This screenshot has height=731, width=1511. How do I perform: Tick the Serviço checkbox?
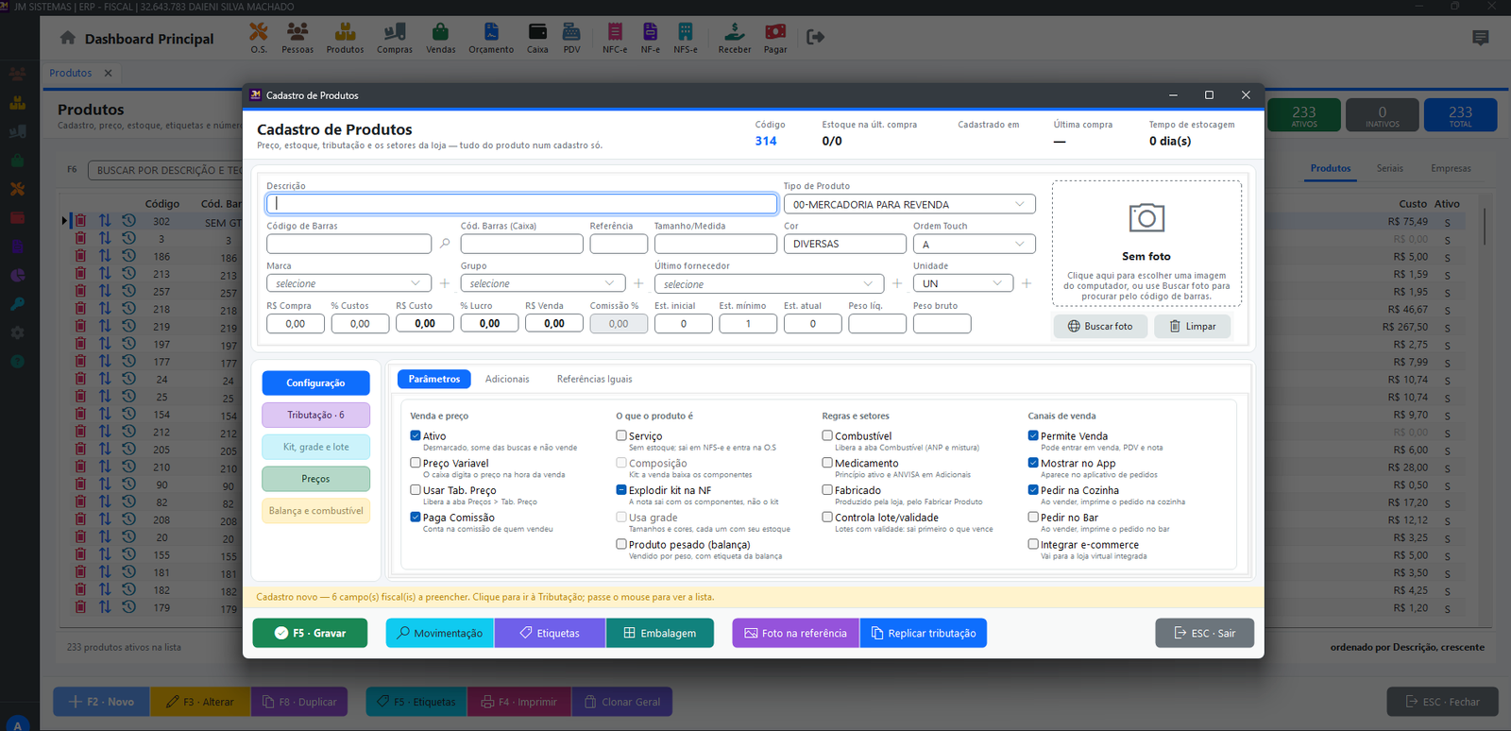(x=621, y=435)
